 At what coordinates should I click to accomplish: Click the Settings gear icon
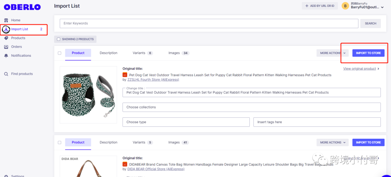pyautogui.click(x=6, y=176)
